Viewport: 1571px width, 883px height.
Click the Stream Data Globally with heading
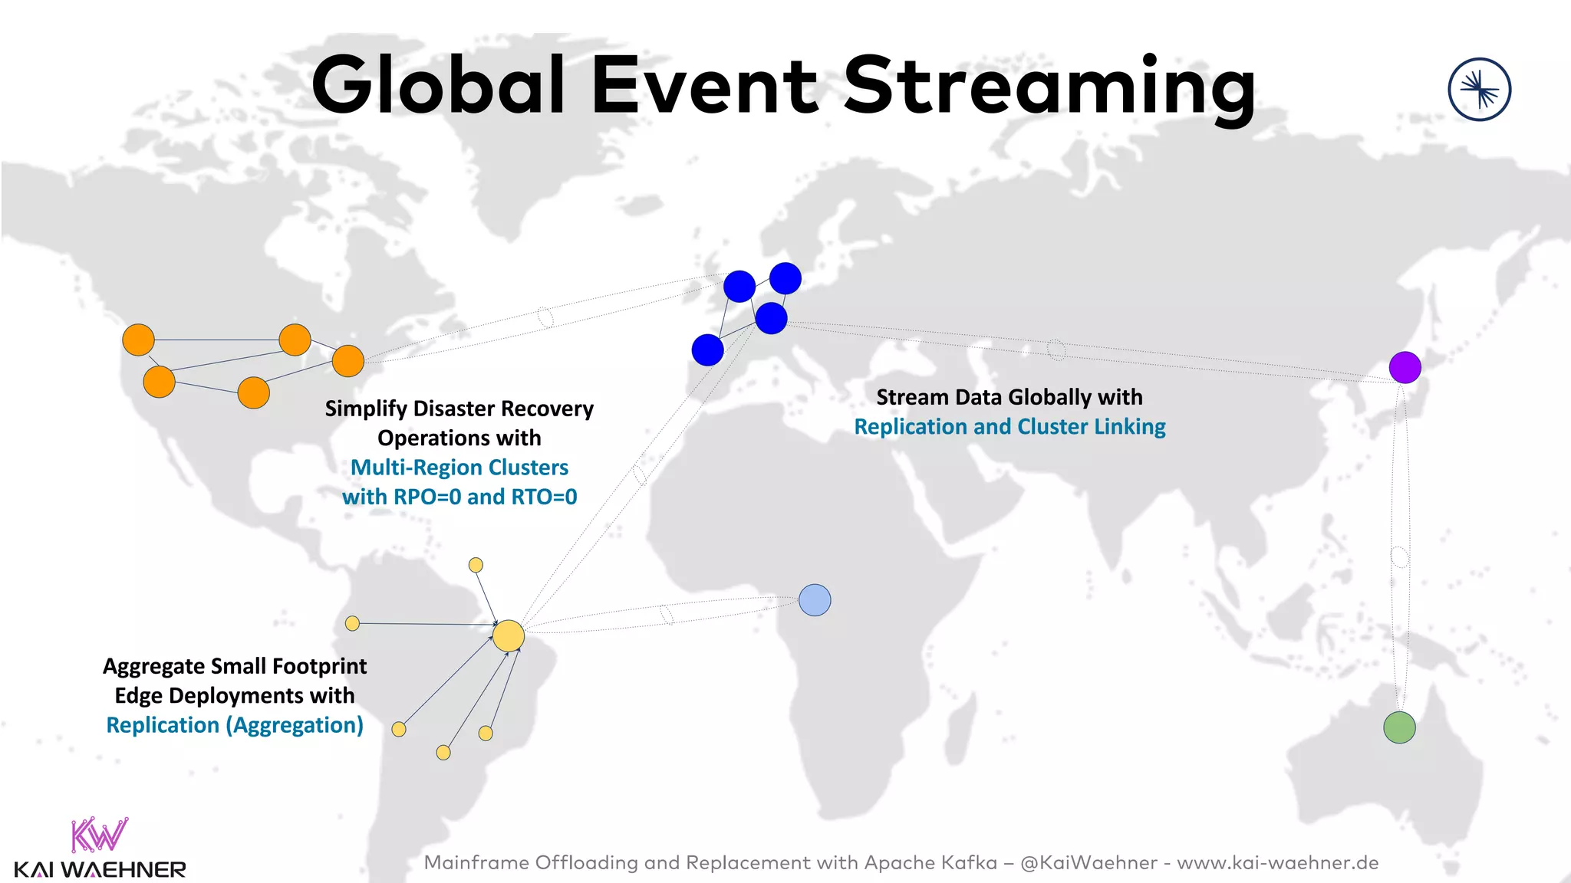pyautogui.click(x=1009, y=397)
